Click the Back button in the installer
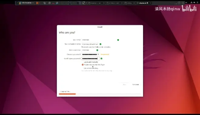 point(124,85)
